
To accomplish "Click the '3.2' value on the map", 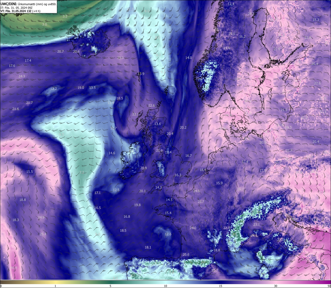I will click(x=65, y=16).
